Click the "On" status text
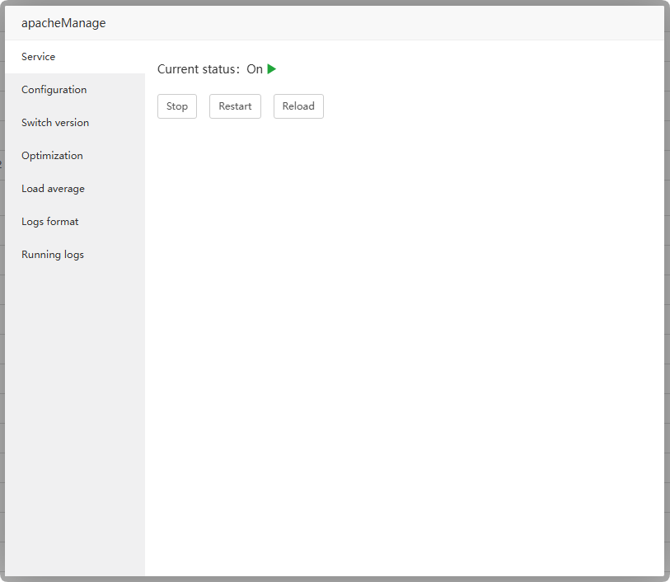The width and height of the screenshot is (670, 582). [255, 69]
